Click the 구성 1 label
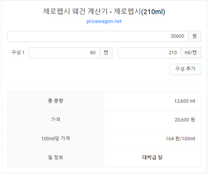The width and height of the screenshot is (208, 175). 18,53
